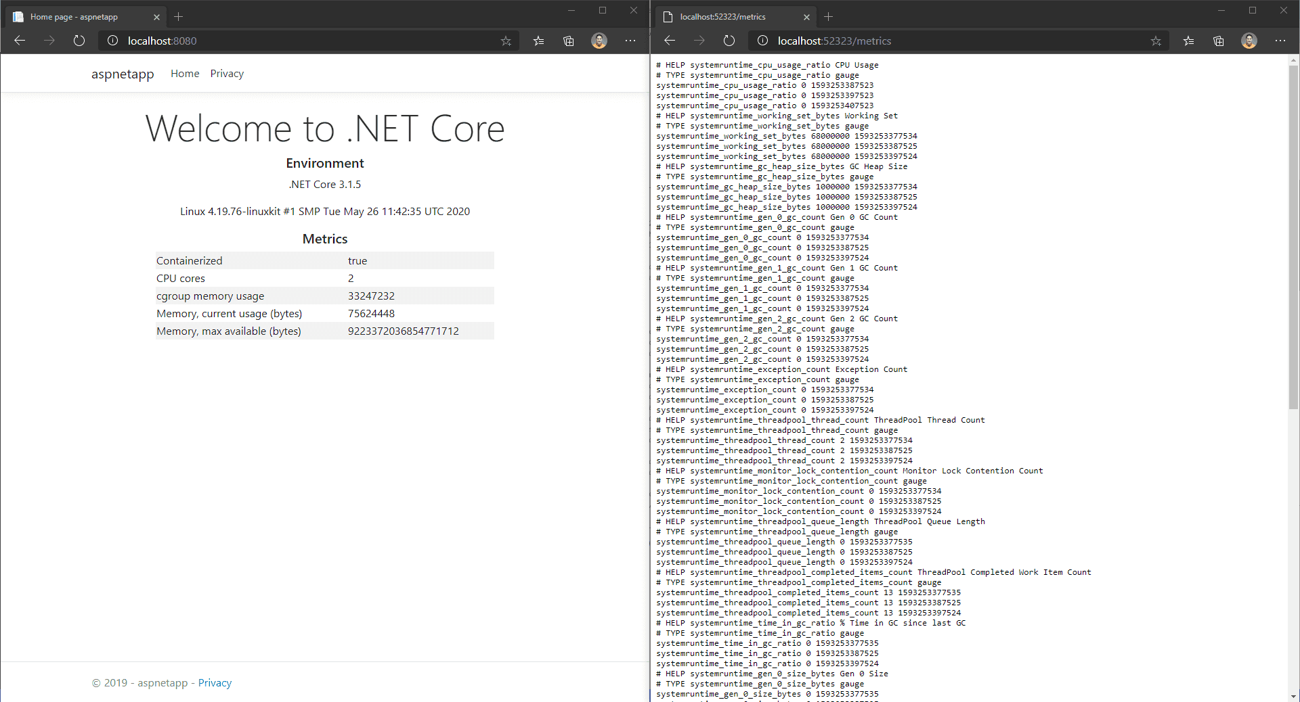Close the localhost:52323/metrics tab
1300x702 pixels.
pos(806,17)
